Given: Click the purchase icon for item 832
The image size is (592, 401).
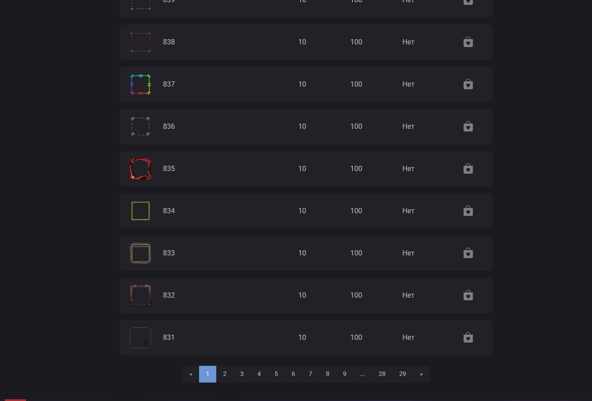Looking at the screenshot, I should click(468, 295).
